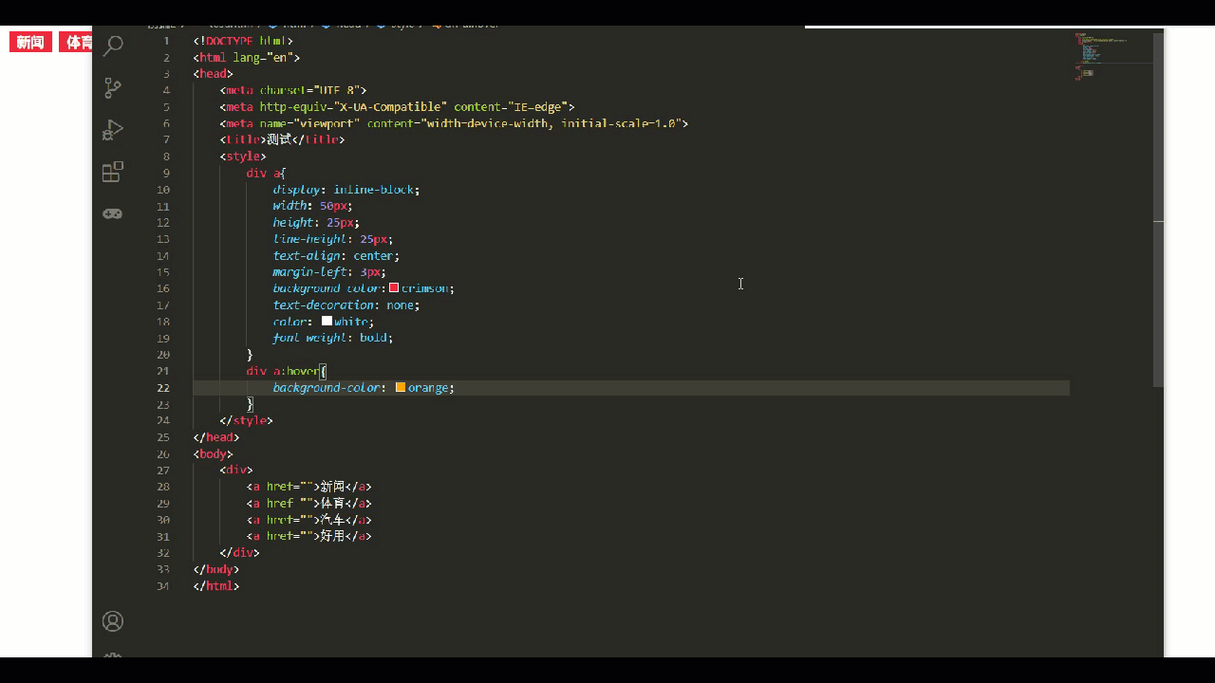Click line number 27 in the gutter
This screenshot has height=683, width=1215.
click(x=163, y=471)
